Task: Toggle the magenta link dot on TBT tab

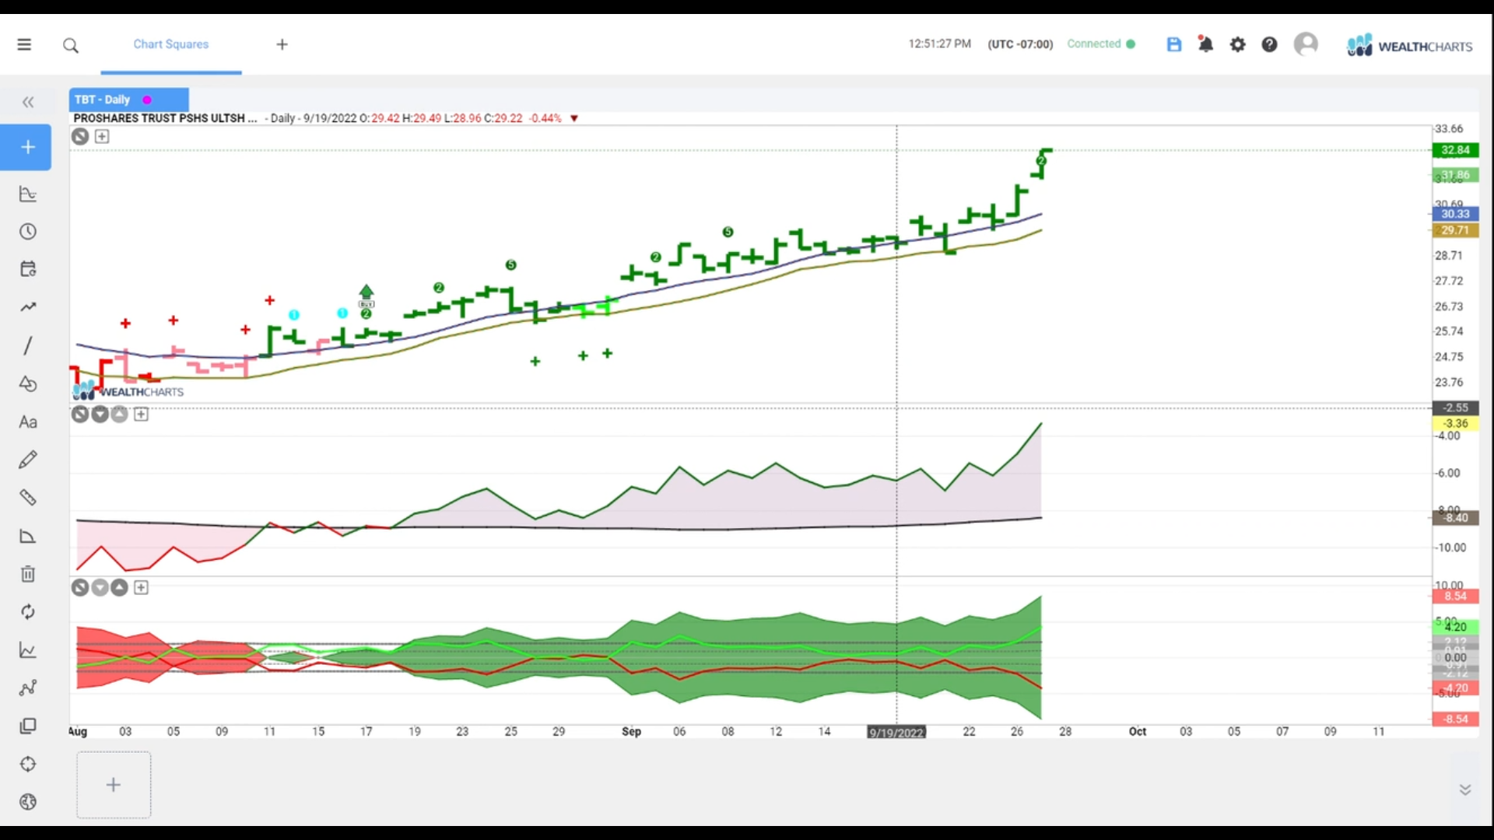Action: point(147,100)
